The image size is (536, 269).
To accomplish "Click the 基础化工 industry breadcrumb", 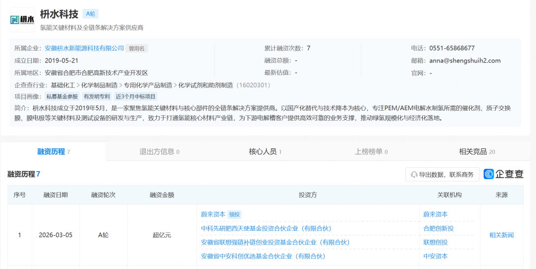I will point(63,85).
